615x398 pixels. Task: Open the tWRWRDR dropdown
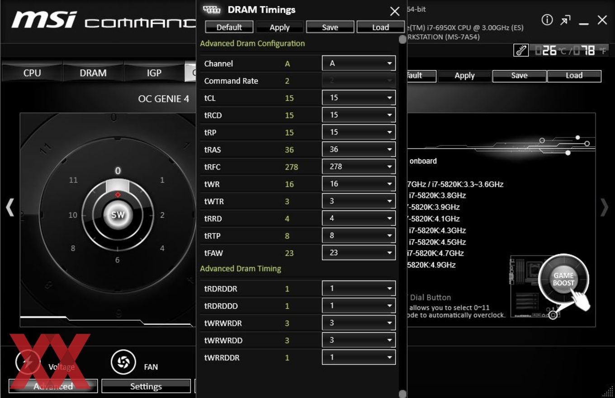click(x=359, y=323)
